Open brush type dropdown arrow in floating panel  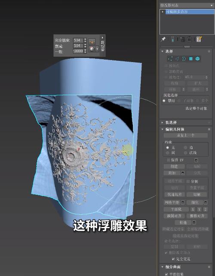tap(97, 49)
